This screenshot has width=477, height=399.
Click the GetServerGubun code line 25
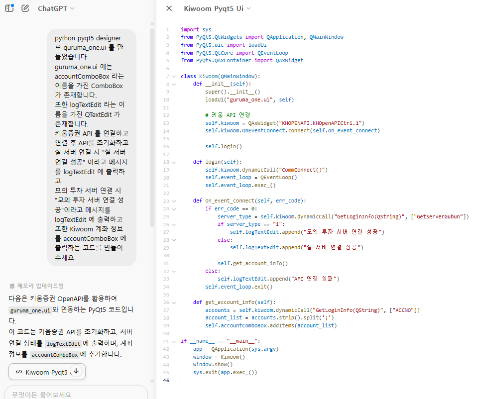[x=343, y=217]
